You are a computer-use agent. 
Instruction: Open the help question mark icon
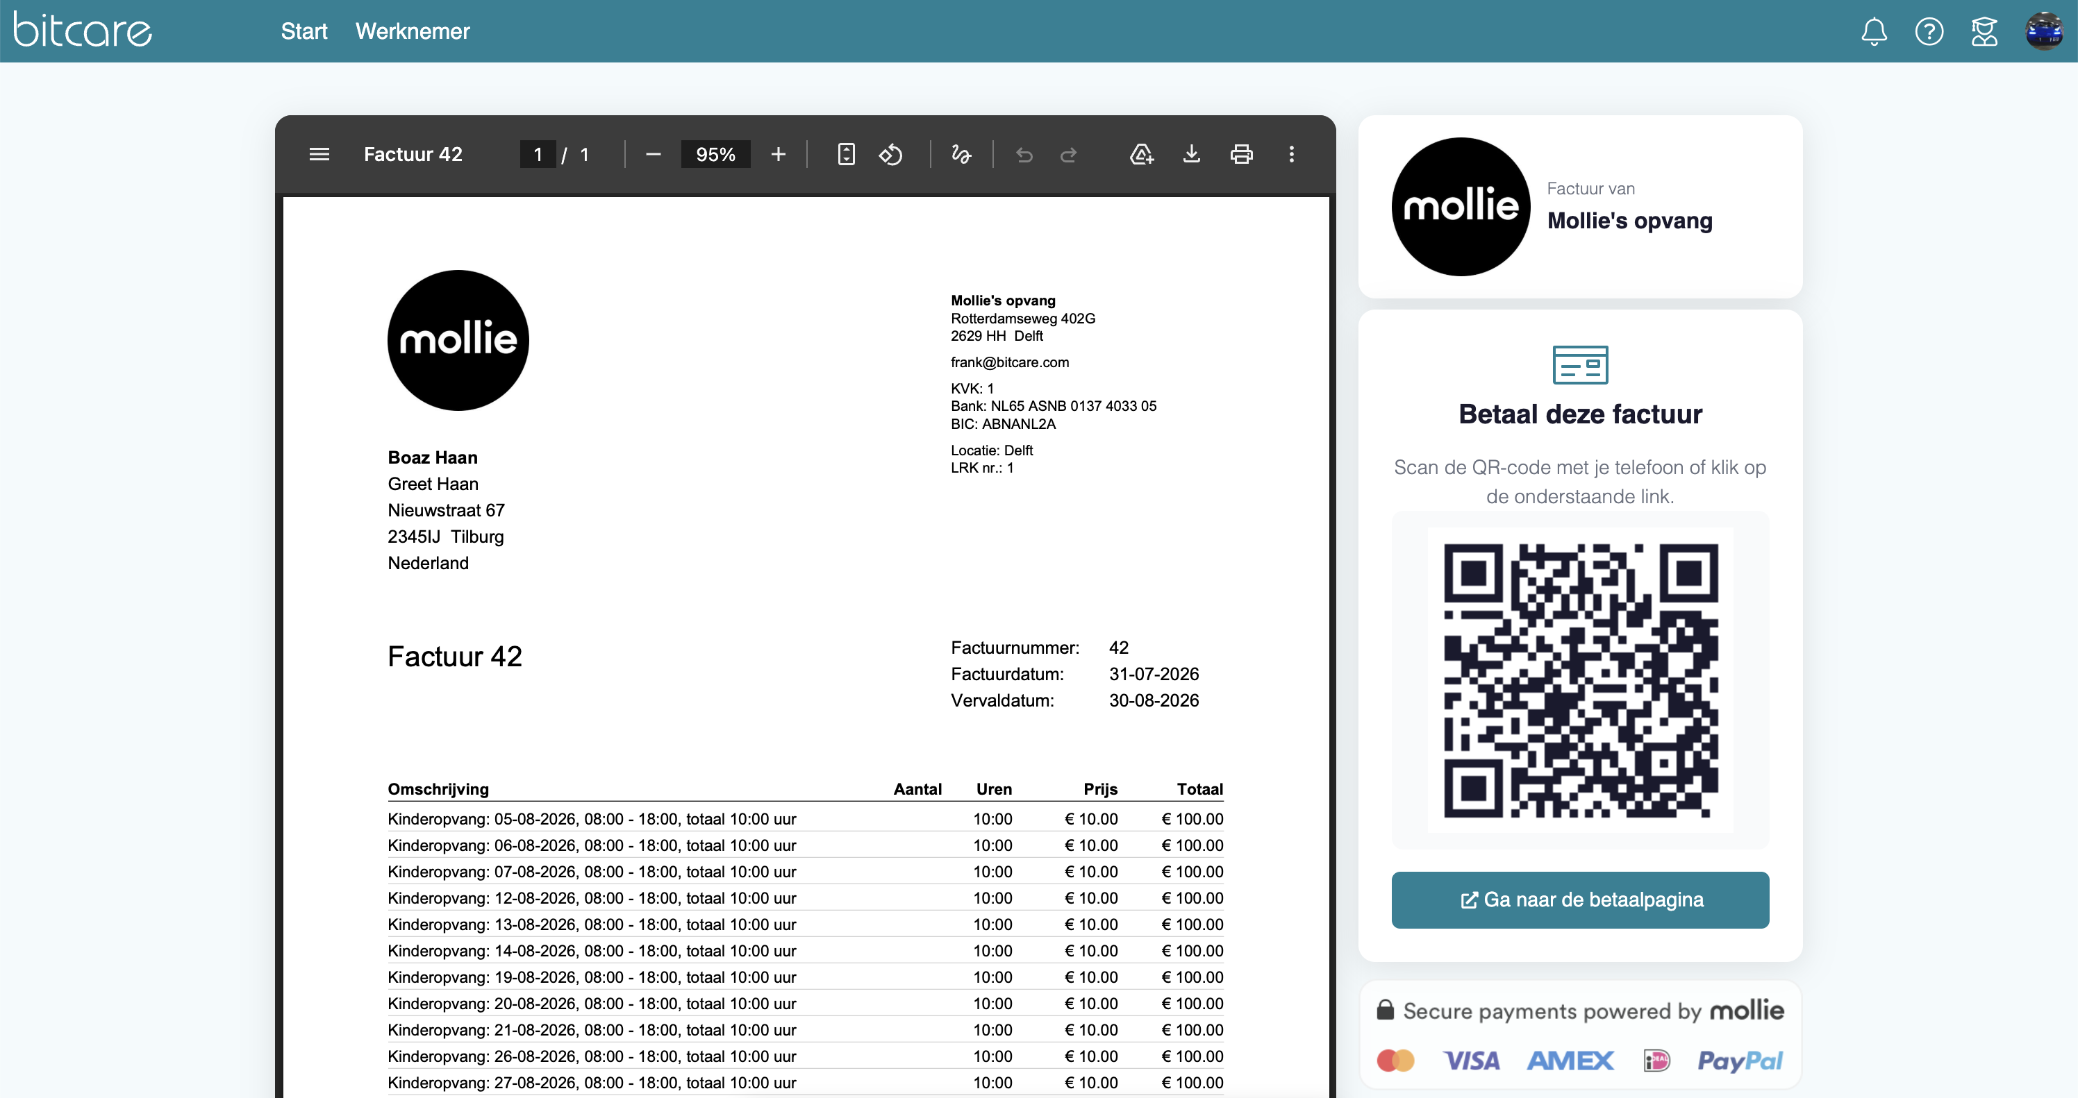1929,31
